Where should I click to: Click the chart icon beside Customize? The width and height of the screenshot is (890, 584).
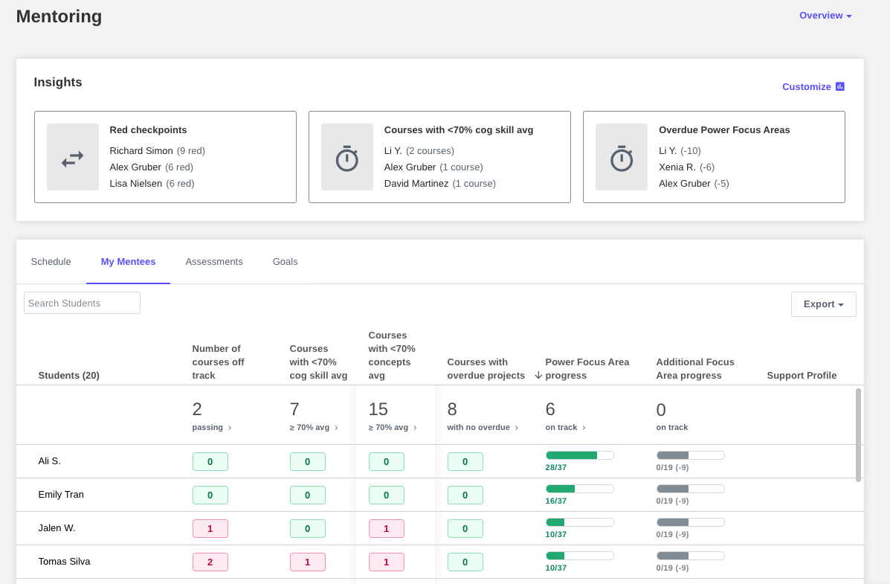[x=839, y=86]
